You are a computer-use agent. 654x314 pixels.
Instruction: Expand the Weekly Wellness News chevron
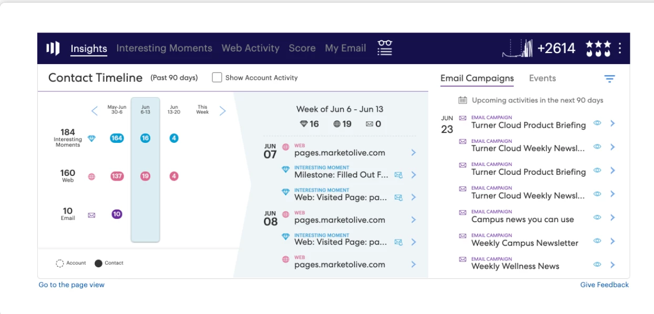click(x=612, y=265)
